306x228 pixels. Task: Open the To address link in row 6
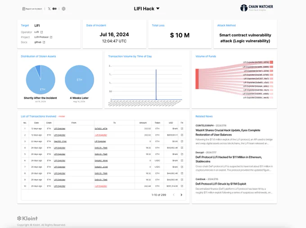(x=101, y=160)
